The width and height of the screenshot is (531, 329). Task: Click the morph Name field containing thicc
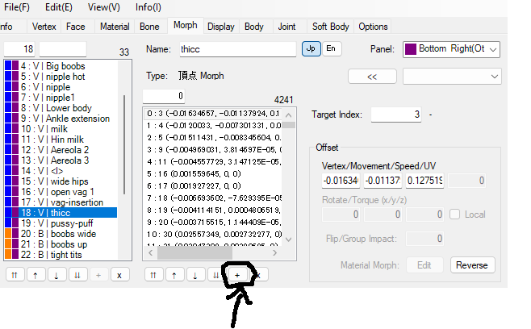click(x=238, y=49)
